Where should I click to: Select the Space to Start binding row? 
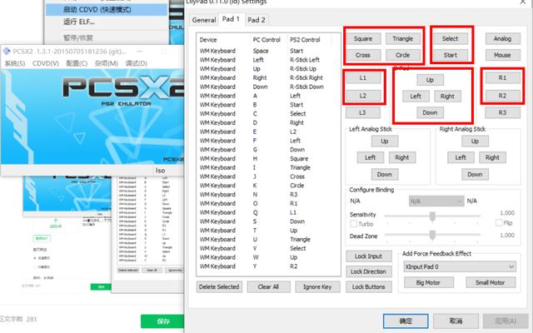[268, 51]
